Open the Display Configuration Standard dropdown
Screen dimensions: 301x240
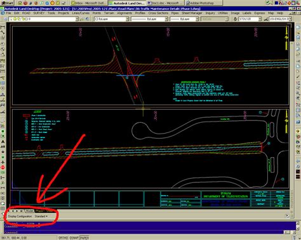(41, 217)
